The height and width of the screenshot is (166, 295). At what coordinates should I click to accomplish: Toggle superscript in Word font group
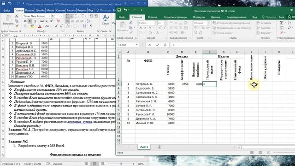coord(51,21)
